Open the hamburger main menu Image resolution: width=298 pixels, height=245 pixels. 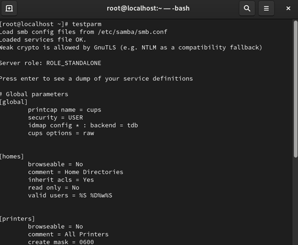coord(266,8)
